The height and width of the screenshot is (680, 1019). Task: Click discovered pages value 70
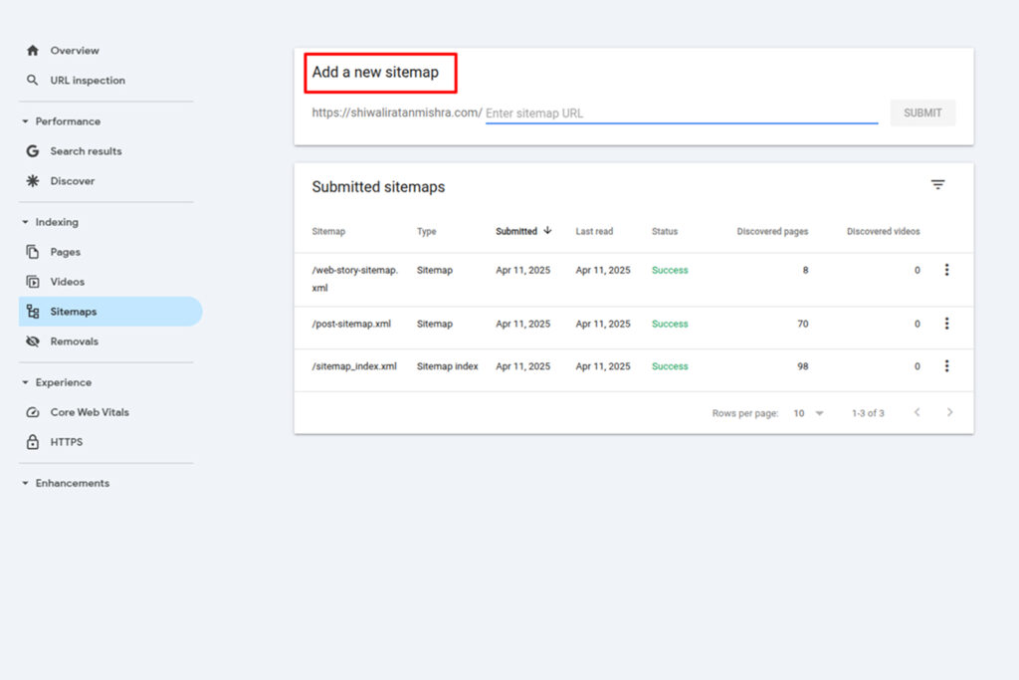pyautogui.click(x=803, y=324)
